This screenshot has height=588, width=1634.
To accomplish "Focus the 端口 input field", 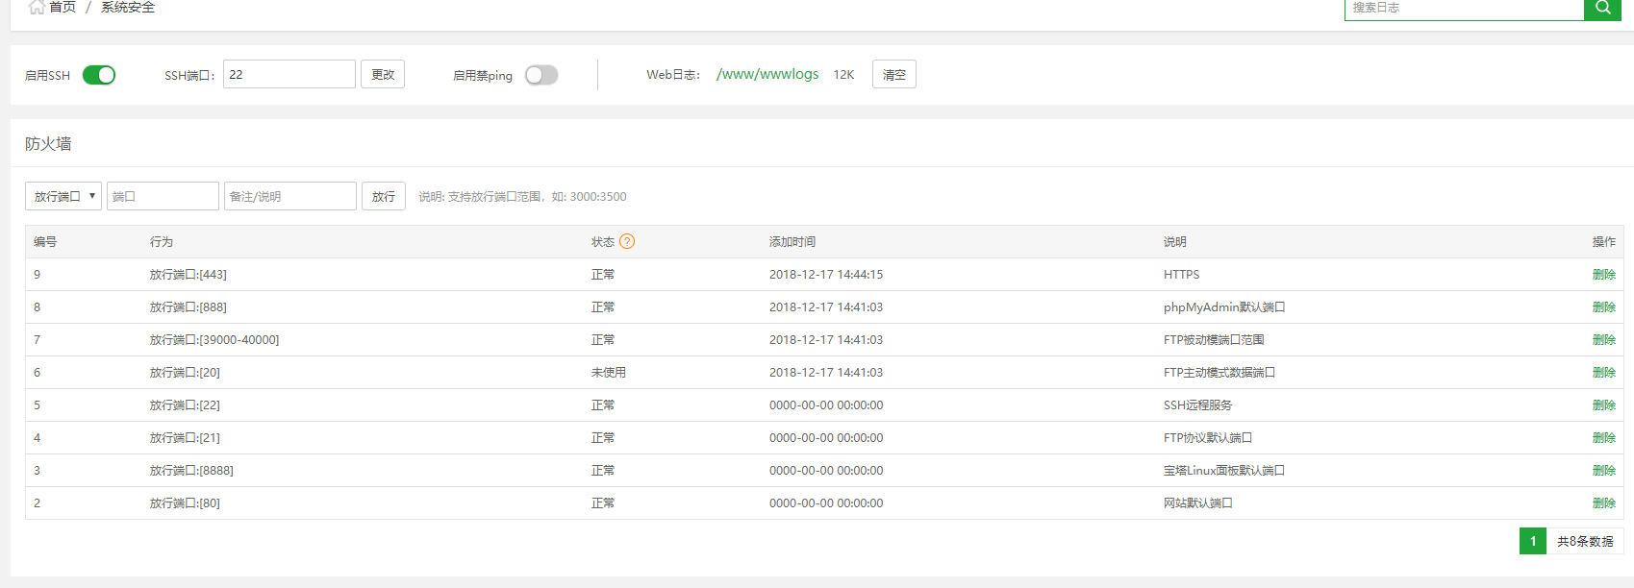I will tap(163, 196).
